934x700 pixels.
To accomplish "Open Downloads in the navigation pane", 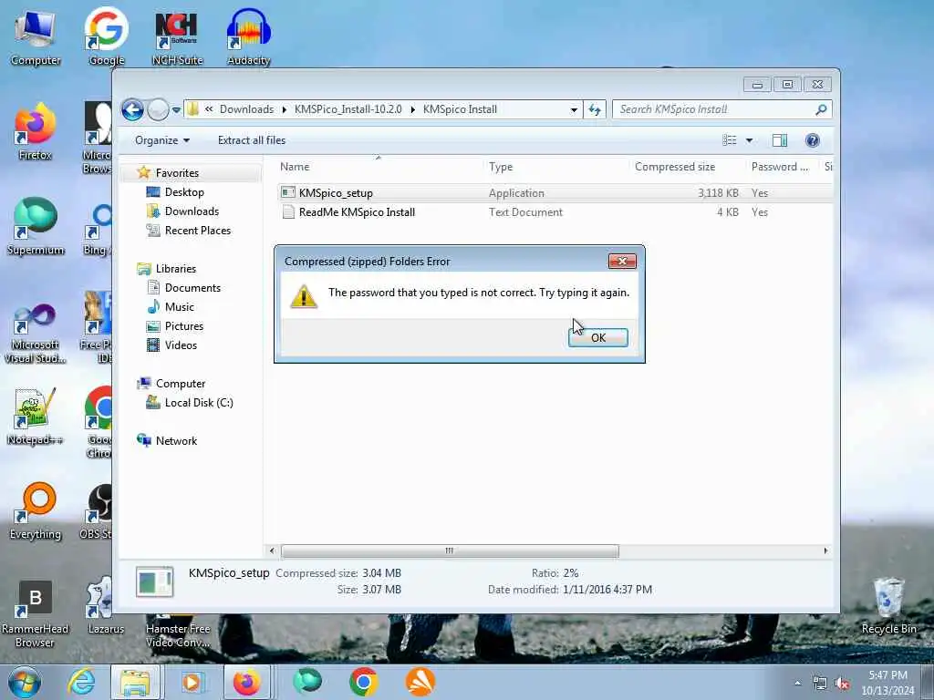I will click(x=192, y=211).
